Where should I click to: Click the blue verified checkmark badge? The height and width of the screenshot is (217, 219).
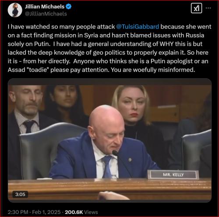(69, 7)
